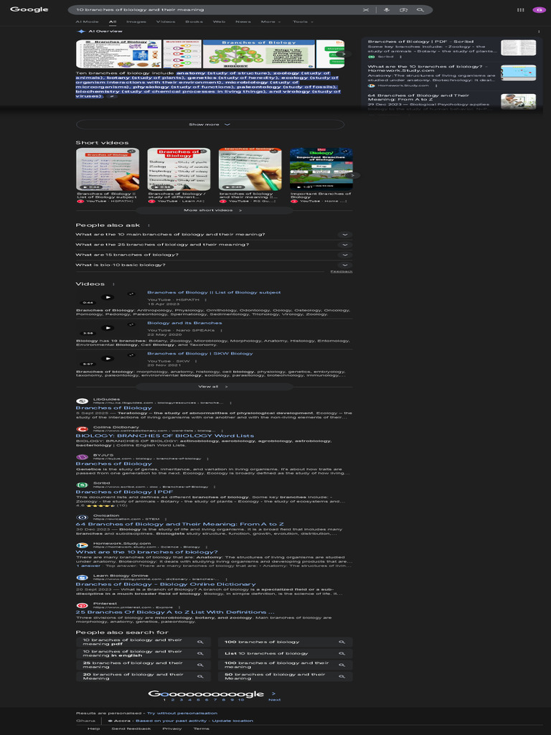Open search by image camera icon
The width and height of the screenshot is (551, 735).
pyautogui.click(x=403, y=10)
